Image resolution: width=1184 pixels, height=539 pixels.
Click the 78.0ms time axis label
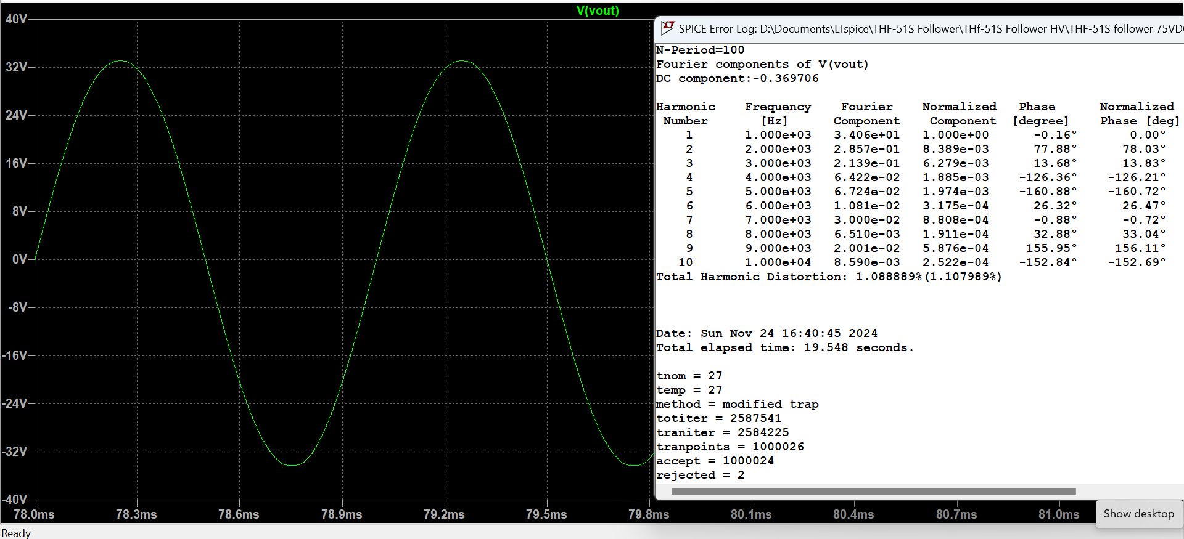point(34,514)
